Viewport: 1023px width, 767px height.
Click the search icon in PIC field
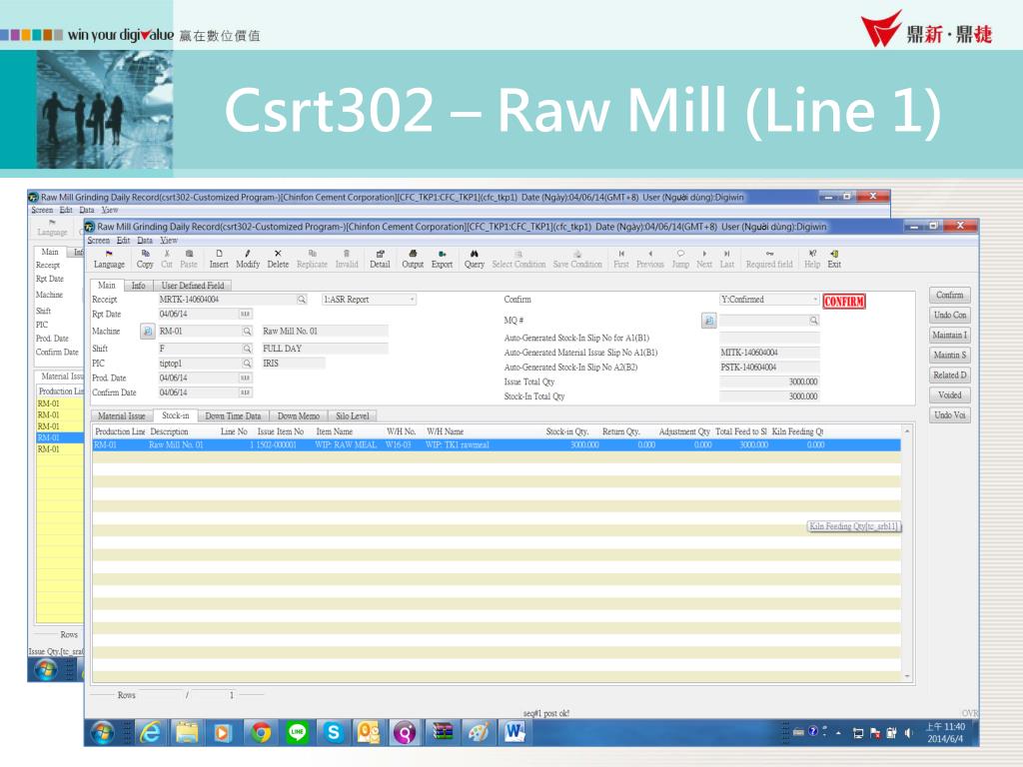(248, 364)
